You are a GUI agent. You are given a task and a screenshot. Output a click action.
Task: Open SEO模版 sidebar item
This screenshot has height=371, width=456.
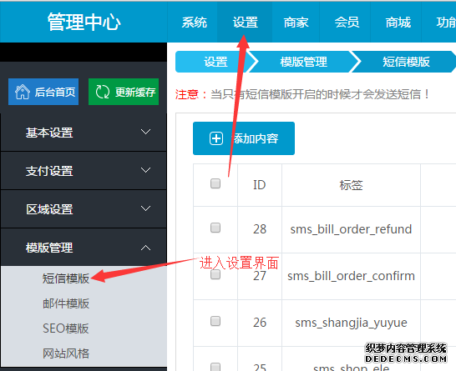(x=66, y=328)
